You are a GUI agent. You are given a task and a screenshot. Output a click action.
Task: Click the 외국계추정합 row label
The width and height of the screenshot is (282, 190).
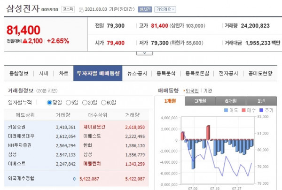point(21,179)
